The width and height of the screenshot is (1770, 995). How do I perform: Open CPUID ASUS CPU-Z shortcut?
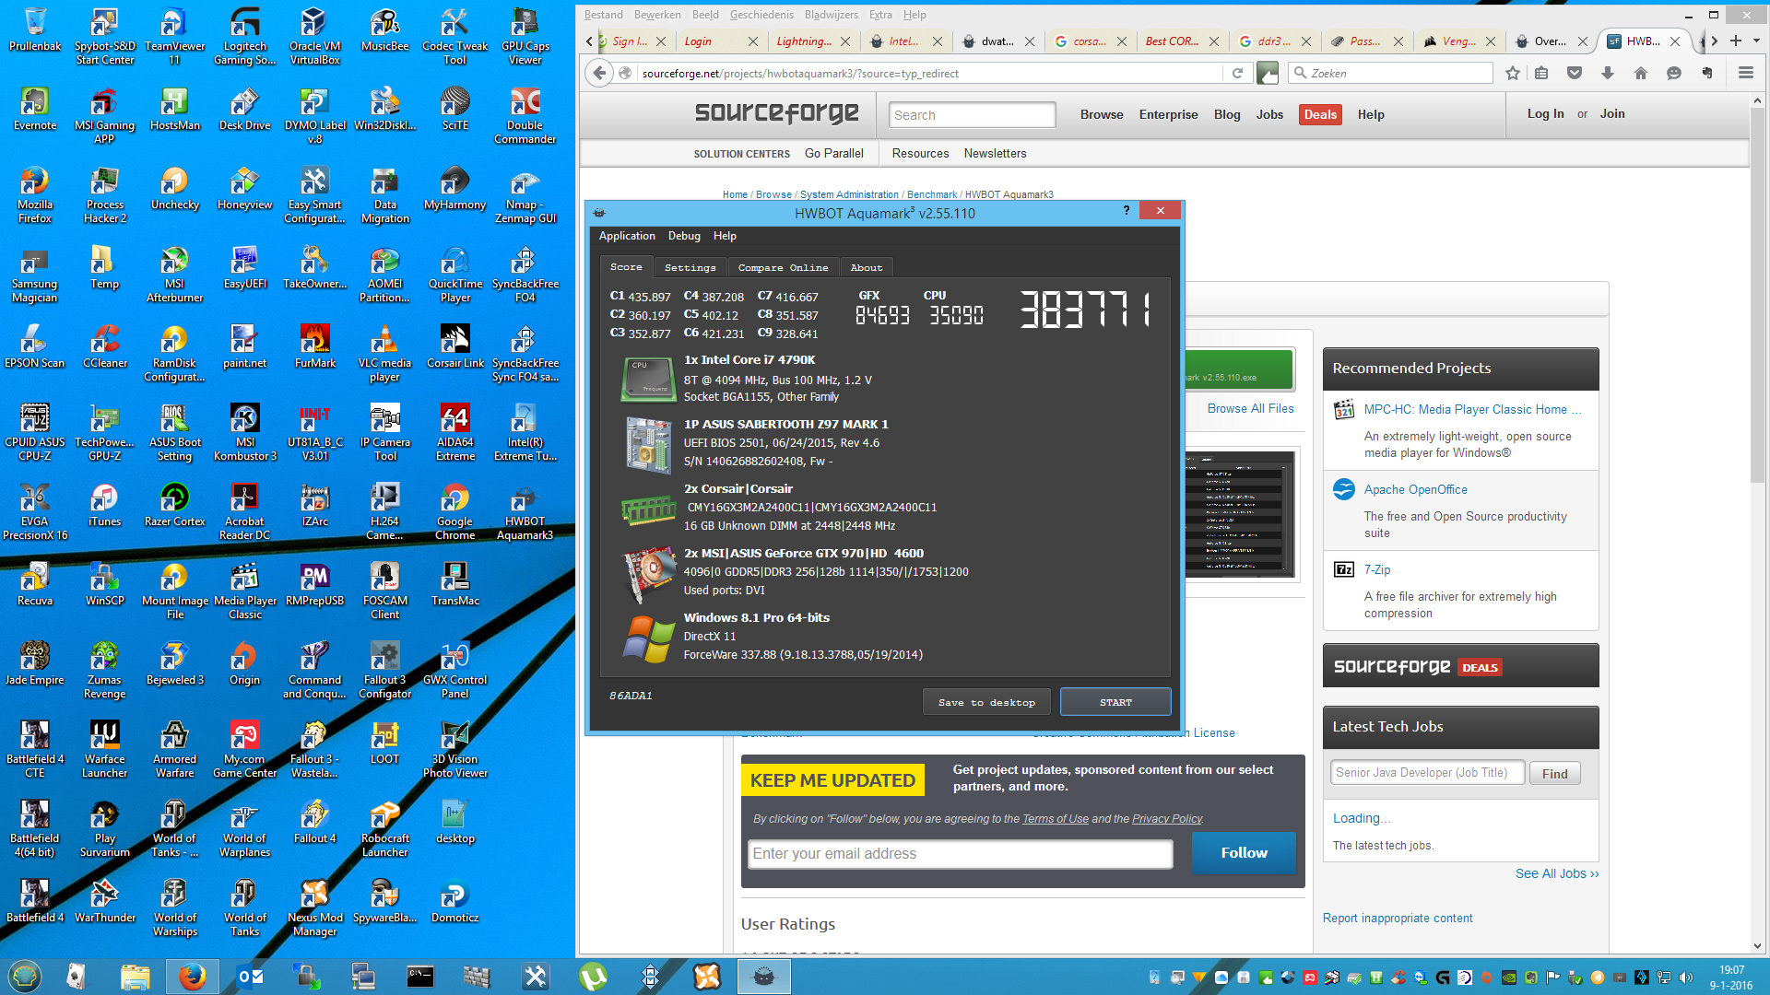coord(35,433)
